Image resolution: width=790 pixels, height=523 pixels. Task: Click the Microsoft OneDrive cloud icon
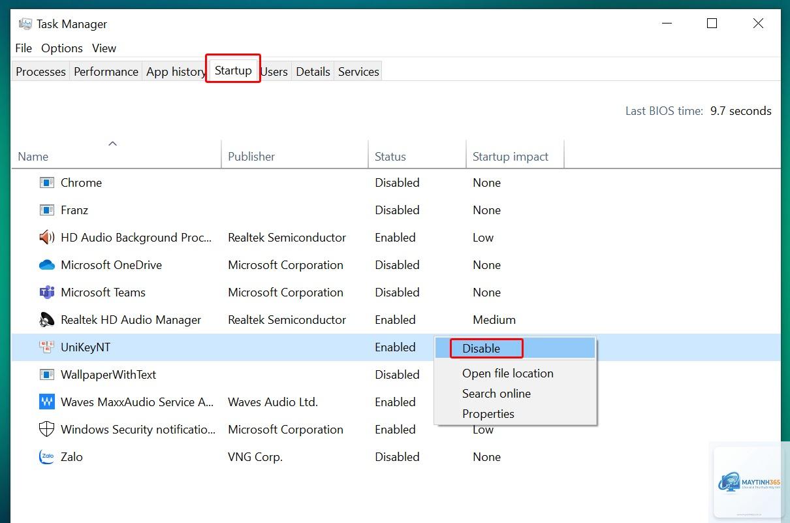(46, 265)
